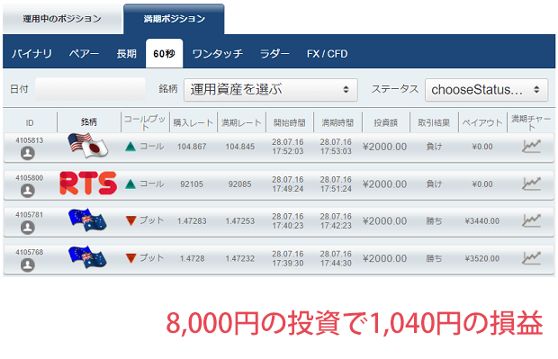
Task: Select the バイナリ tab
Action: [31, 54]
